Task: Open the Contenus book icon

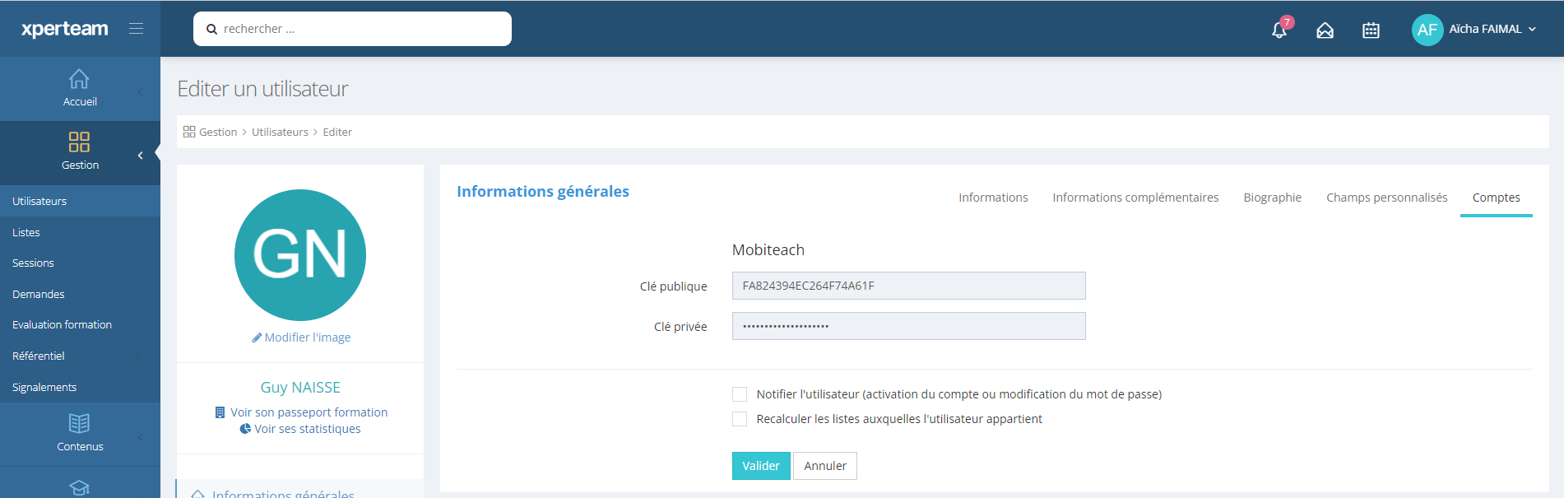Action: (79, 423)
